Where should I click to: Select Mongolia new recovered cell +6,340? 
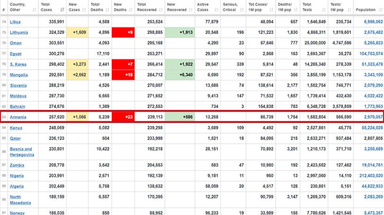[x=180, y=75]
